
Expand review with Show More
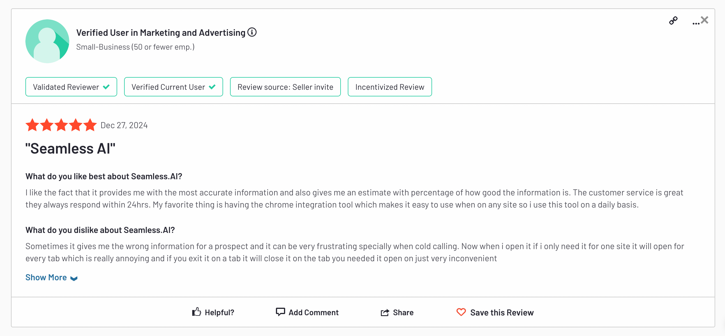[51, 277]
